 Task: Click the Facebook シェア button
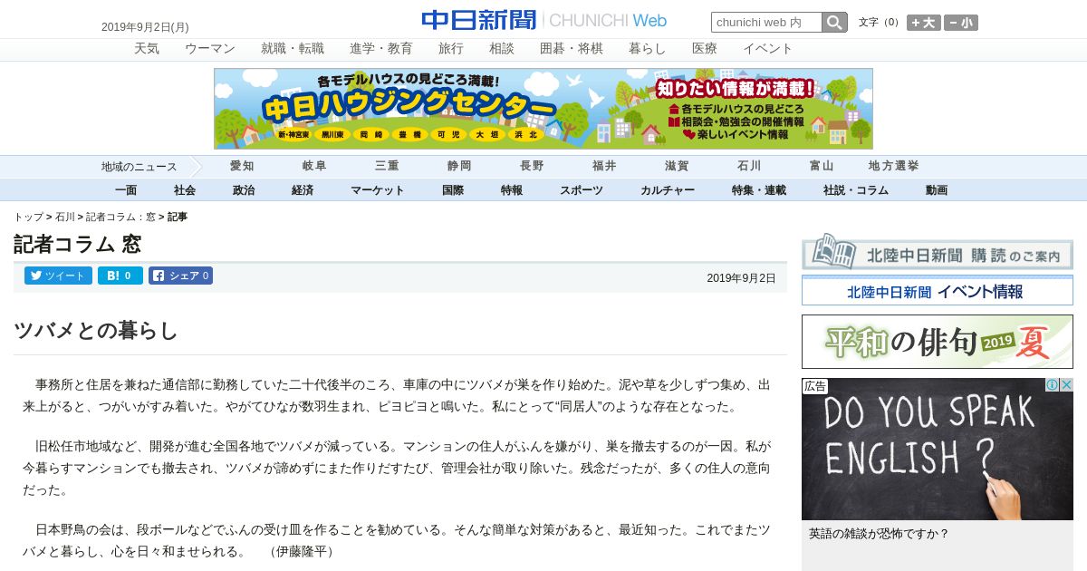(180, 276)
